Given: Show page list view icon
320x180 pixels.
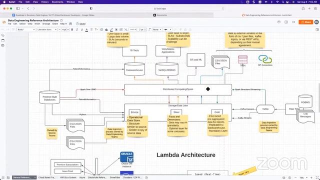Looking at the screenshot, I should tap(3, 177).
